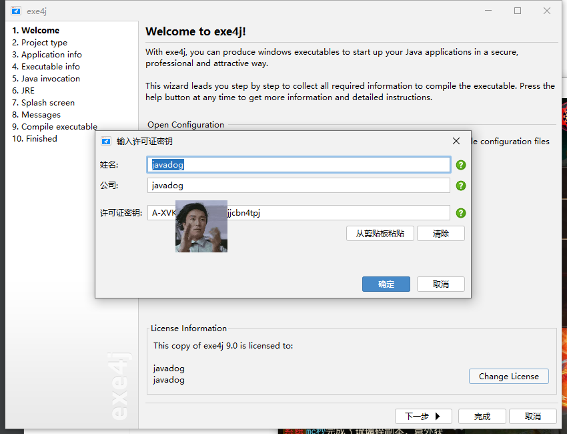Screen dimensions: 567x434
Task: Click the 下一步 arrow icon
Action: point(438,416)
